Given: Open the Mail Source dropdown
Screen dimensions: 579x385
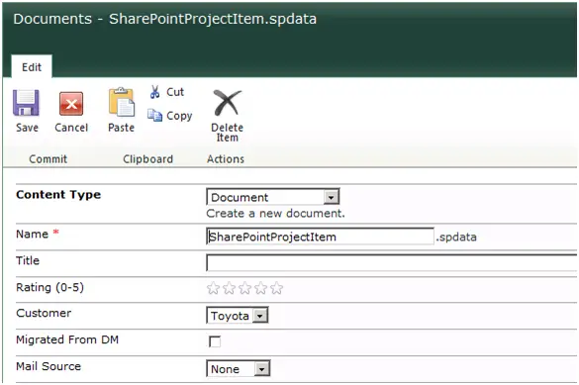Looking at the screenshot, I should tap(239, 369).
